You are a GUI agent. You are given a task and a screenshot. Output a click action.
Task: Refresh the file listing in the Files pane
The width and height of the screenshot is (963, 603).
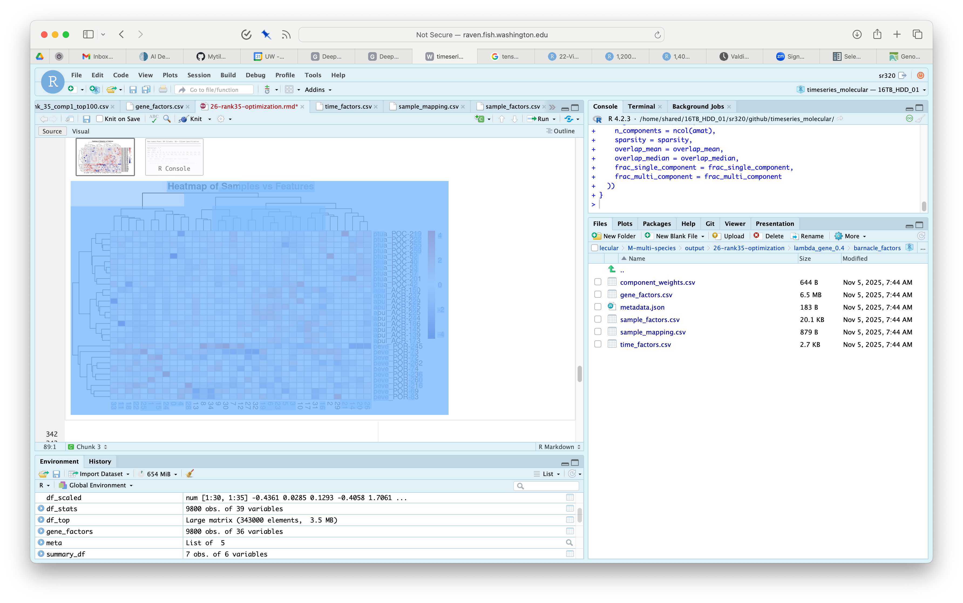click(x=921, y=236)
